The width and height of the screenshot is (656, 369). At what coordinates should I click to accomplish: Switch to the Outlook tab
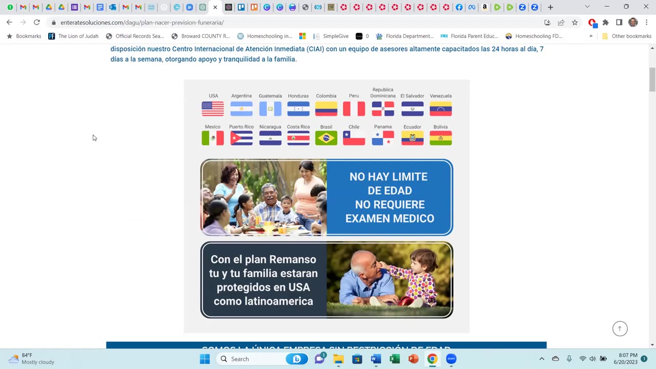113,7
